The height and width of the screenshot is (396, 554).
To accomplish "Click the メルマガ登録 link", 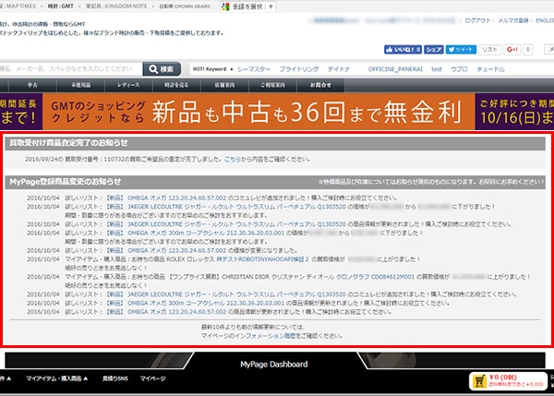I will (513, 20).
